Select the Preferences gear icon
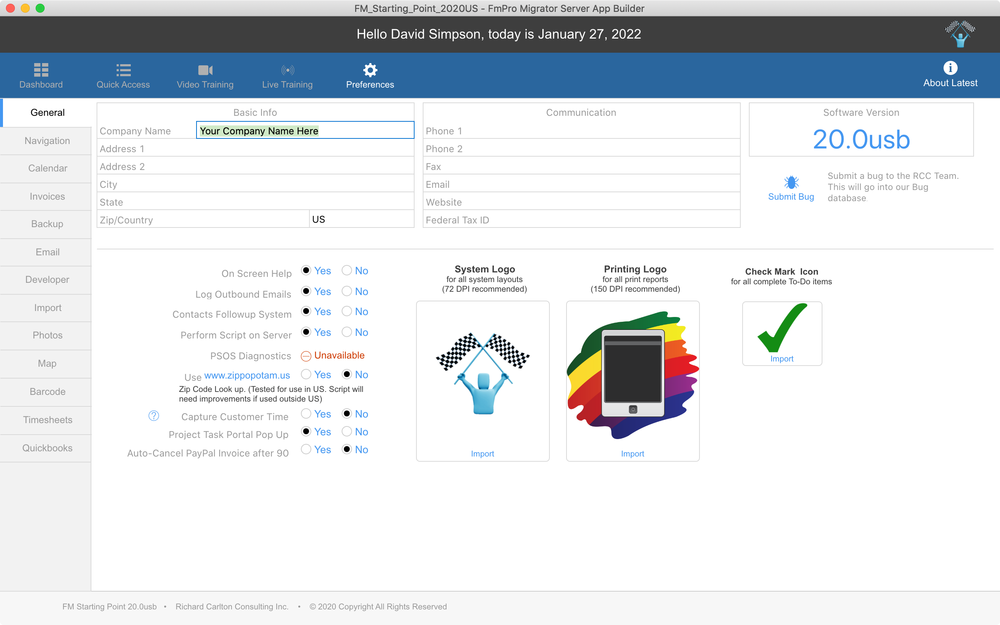The width and height of the screenshot is (1000, 625). [370, 70]
